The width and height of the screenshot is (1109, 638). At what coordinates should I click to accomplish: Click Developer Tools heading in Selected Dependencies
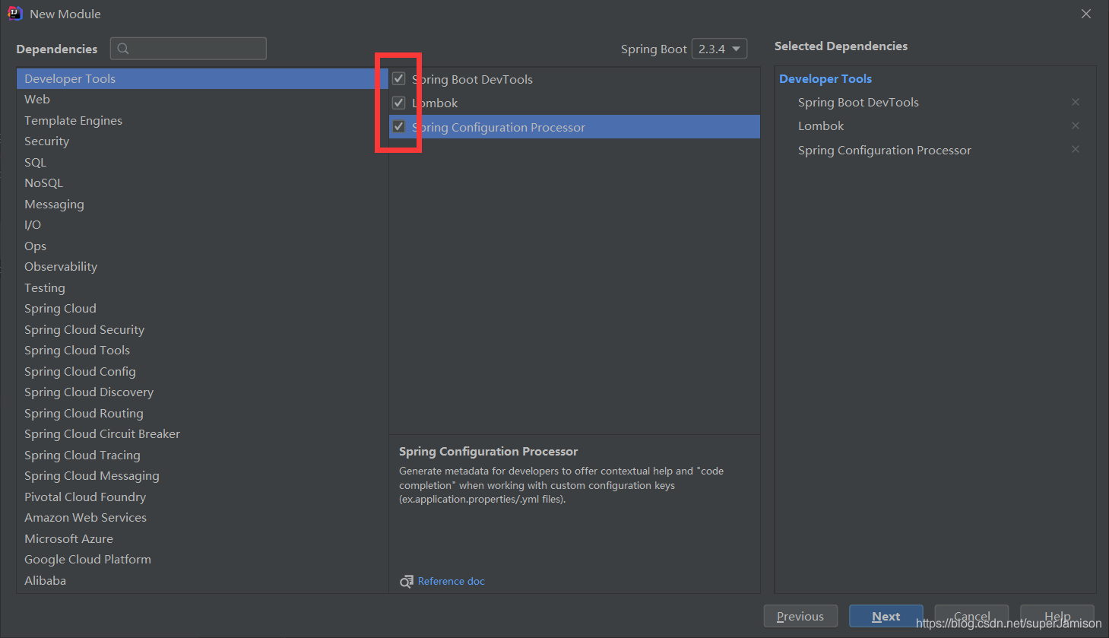click(x=825, y=78)
